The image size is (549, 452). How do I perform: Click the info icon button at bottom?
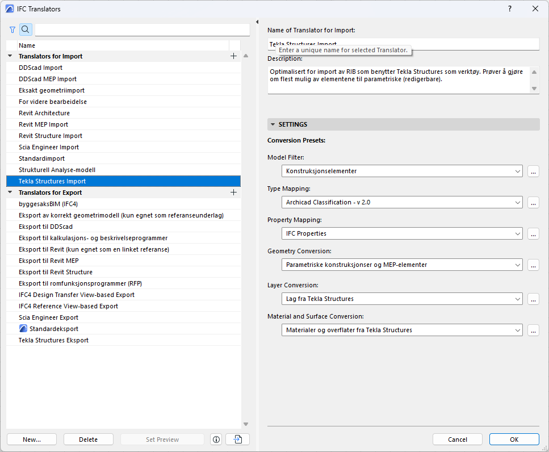tap(216, 440)
